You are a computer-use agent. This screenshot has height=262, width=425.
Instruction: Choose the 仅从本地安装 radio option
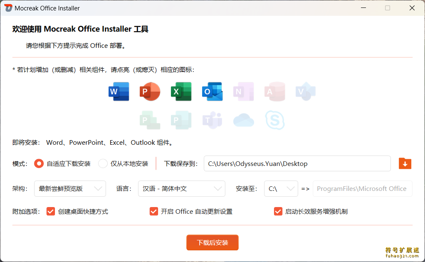pyautogui.click(x=103, y=163)
